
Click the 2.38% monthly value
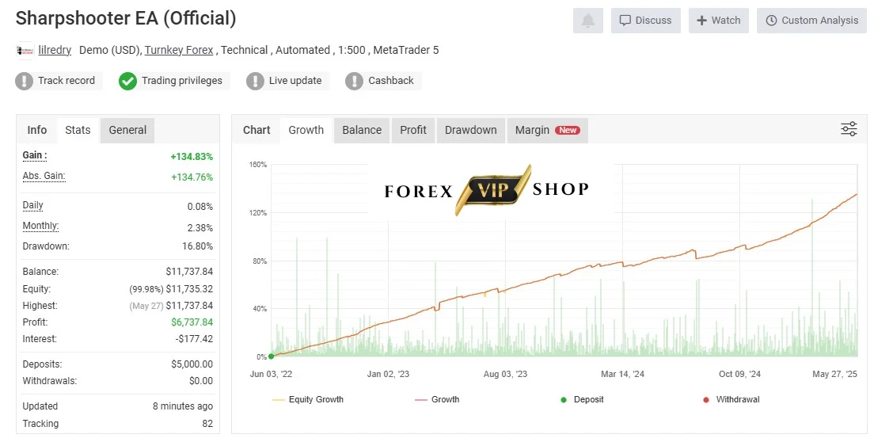200,228
